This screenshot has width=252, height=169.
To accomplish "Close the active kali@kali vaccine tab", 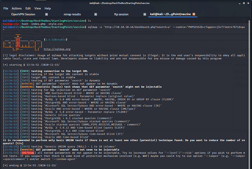I will (x=194, y=14).
